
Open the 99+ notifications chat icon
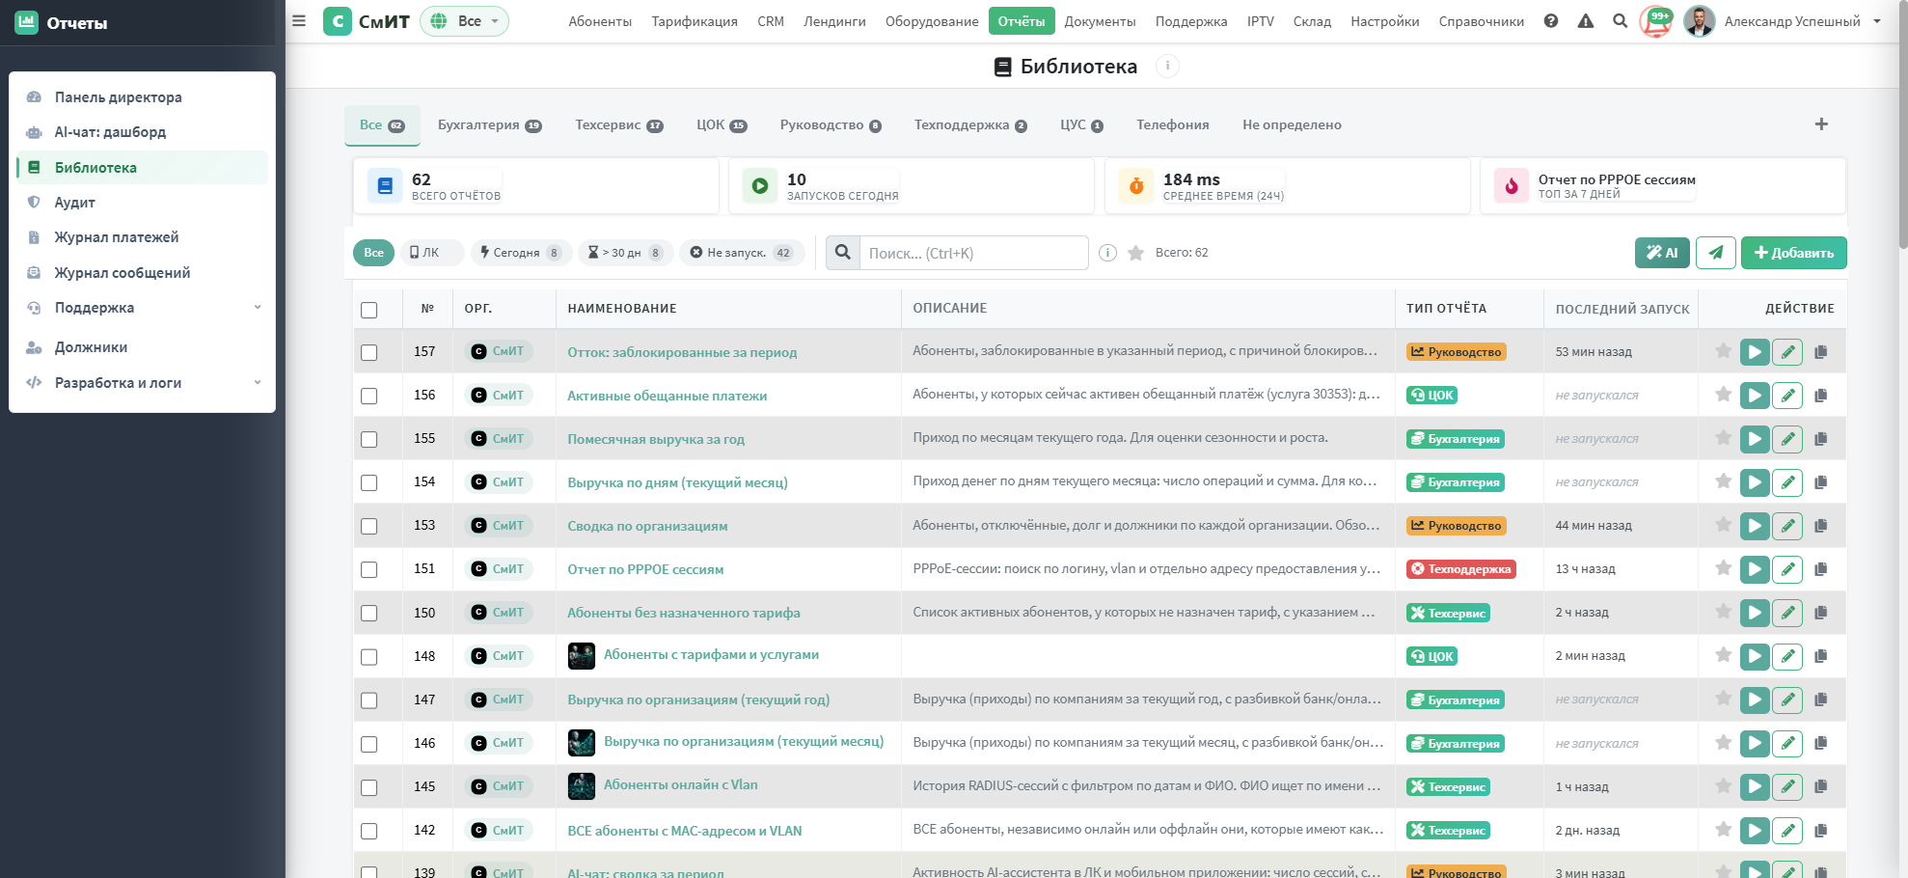(x=1657, y=20)
